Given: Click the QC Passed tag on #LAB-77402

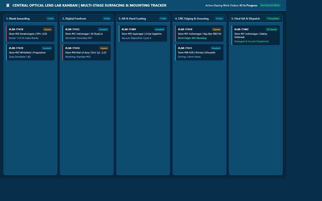Looking at the screenshot, I should tap(271, 29).
